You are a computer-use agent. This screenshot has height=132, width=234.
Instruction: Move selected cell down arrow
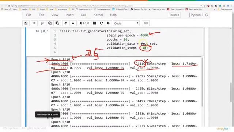pos(73,23)
